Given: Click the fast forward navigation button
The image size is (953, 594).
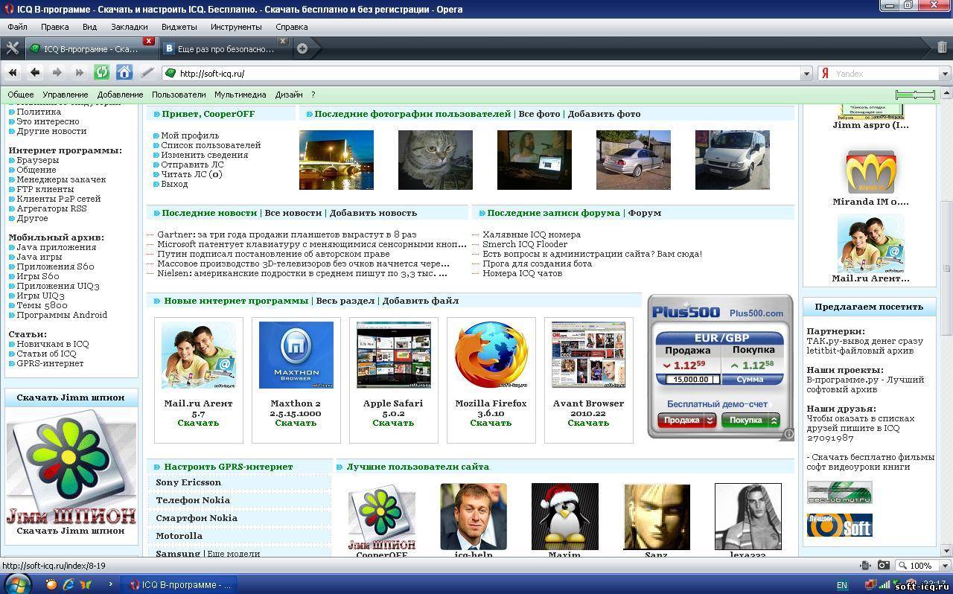Looking at the screenshot, I should point(80,73).
